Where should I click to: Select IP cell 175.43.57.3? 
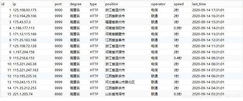point(22,22)
